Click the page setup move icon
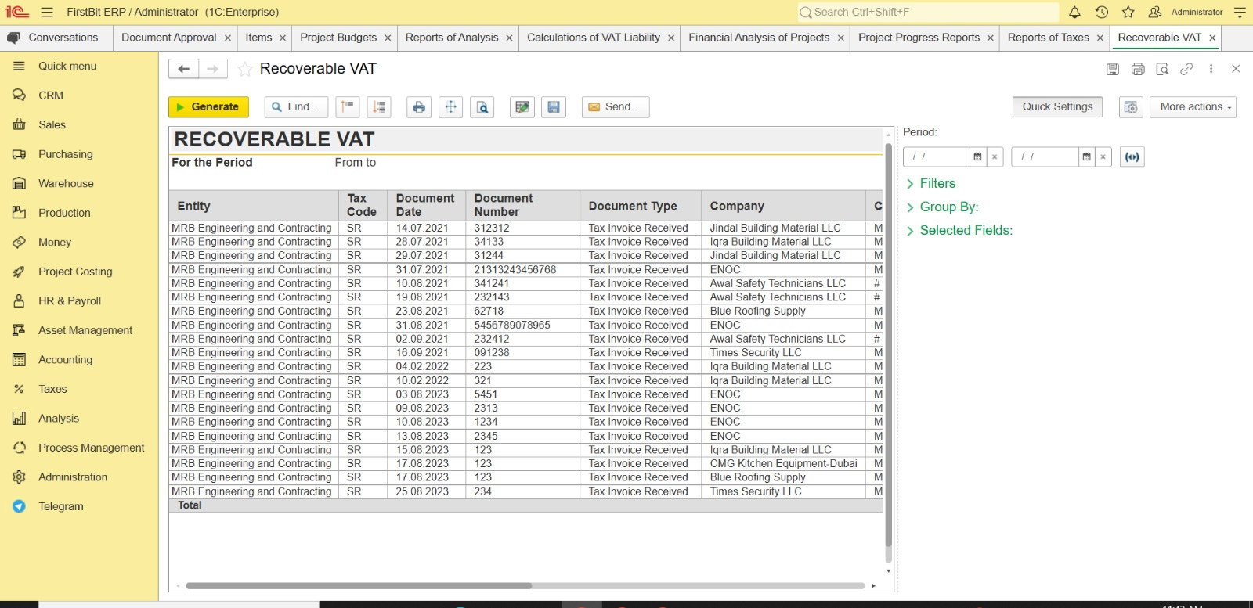 point(451,107)
